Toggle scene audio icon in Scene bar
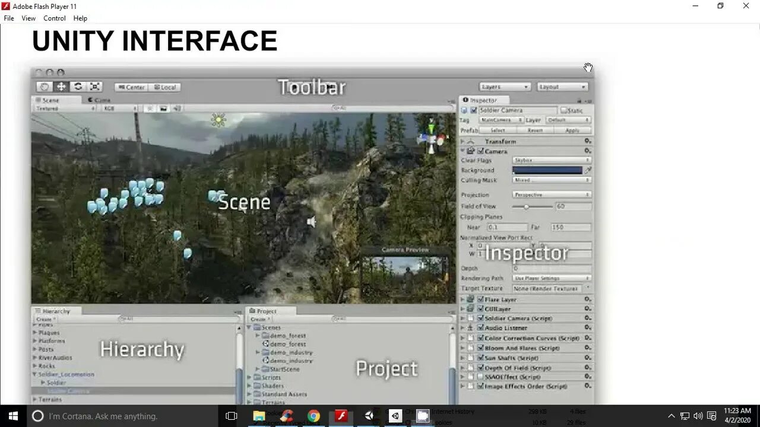The image size is (760, 427). coord(176,109)
